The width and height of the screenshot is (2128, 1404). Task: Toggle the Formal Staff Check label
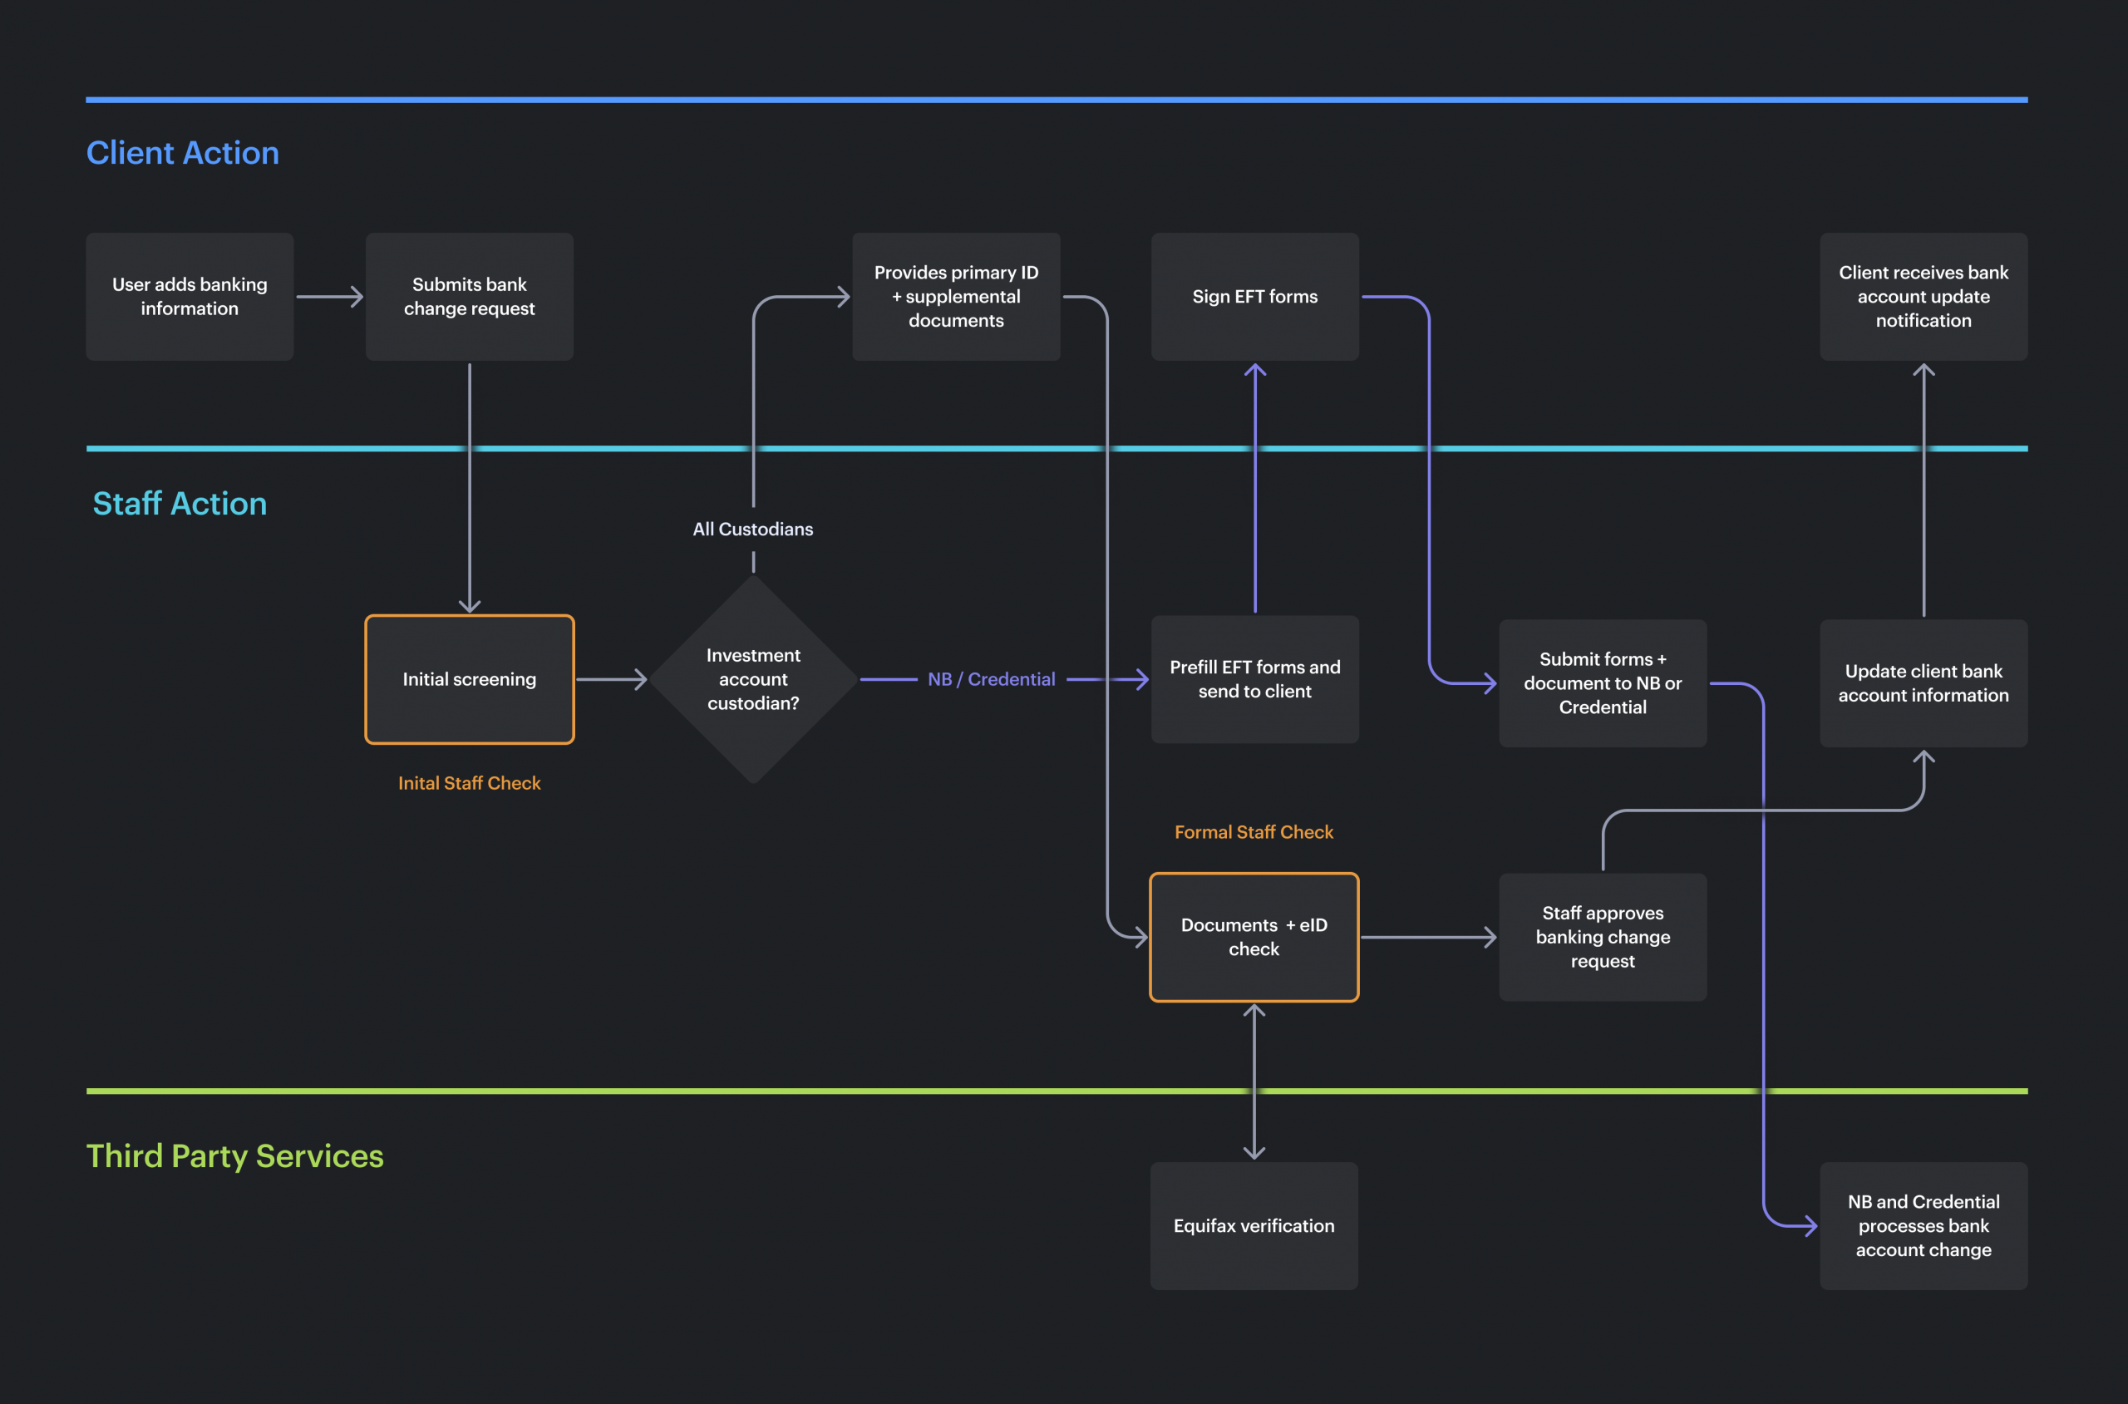[x=1254, y=831]
